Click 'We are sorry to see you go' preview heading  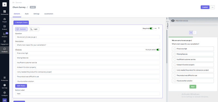coord(182,40)
